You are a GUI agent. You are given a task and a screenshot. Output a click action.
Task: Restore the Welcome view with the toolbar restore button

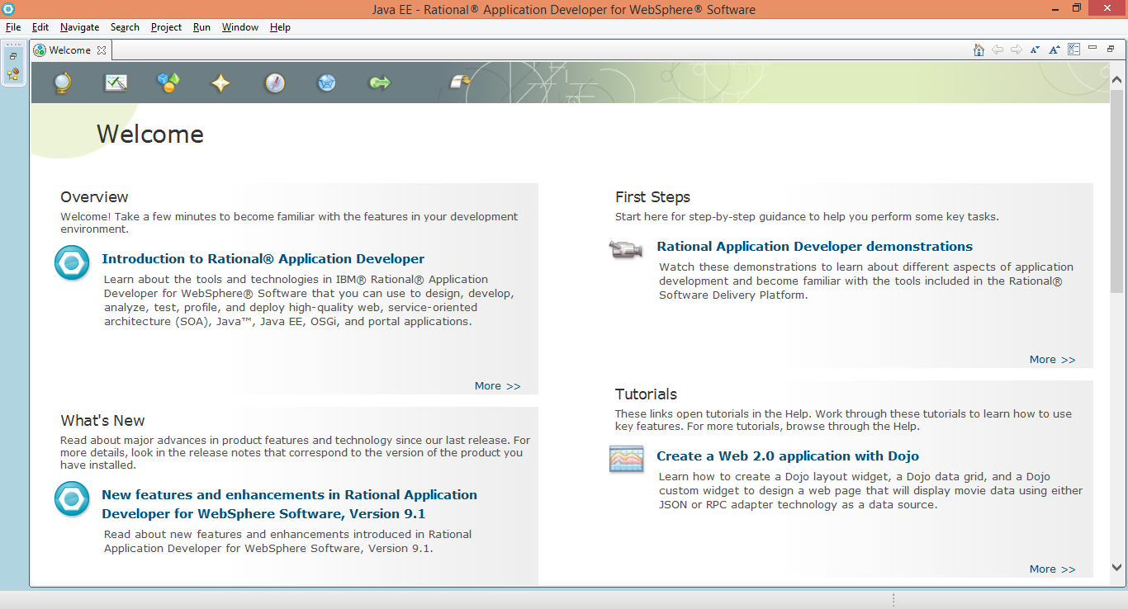[x=1111, y=49]
